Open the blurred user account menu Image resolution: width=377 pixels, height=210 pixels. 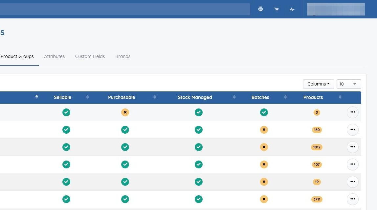pos(336,9)
